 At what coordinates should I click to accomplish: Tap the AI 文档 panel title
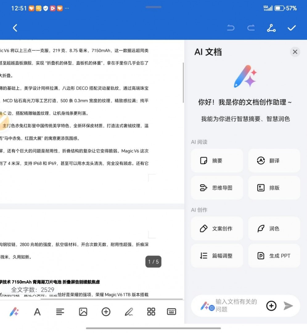point(208,52)
